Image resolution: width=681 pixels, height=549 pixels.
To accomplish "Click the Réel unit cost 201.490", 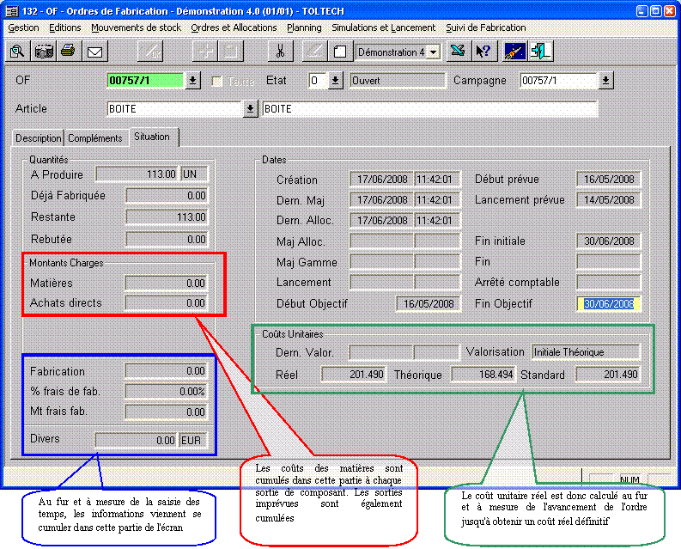I will coord(354,375).
